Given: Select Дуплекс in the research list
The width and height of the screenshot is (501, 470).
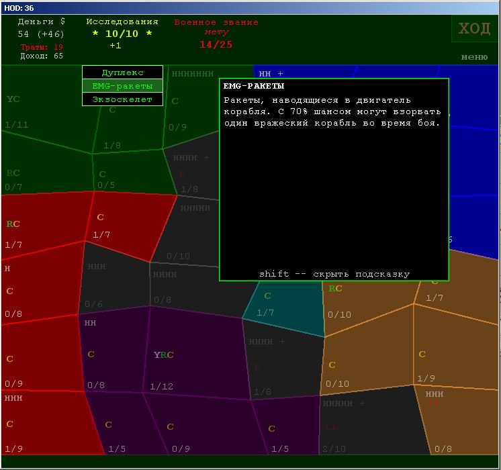Looking at the screenshot, I should coord(122,73).
